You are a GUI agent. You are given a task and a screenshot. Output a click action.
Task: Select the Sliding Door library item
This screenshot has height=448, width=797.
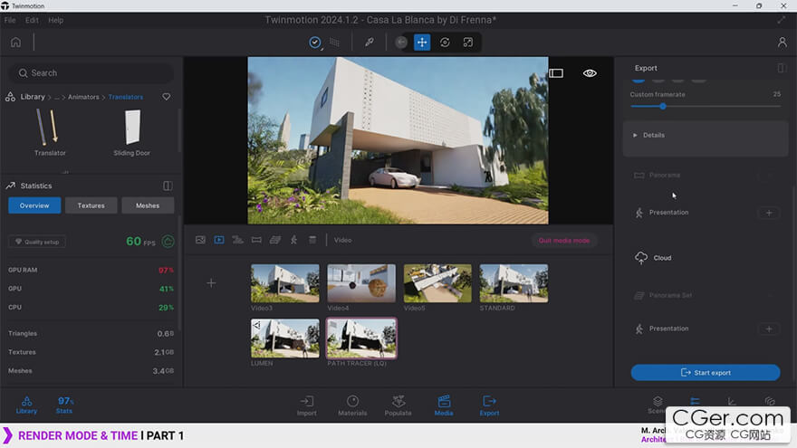(x=131, y=132)
